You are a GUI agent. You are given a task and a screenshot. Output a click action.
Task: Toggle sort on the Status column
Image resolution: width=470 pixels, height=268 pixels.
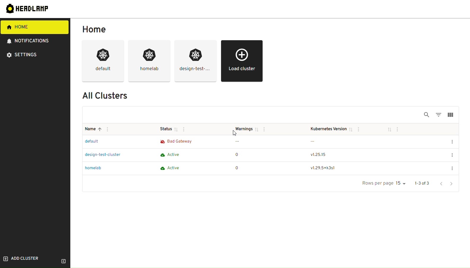tap(176, 130)
